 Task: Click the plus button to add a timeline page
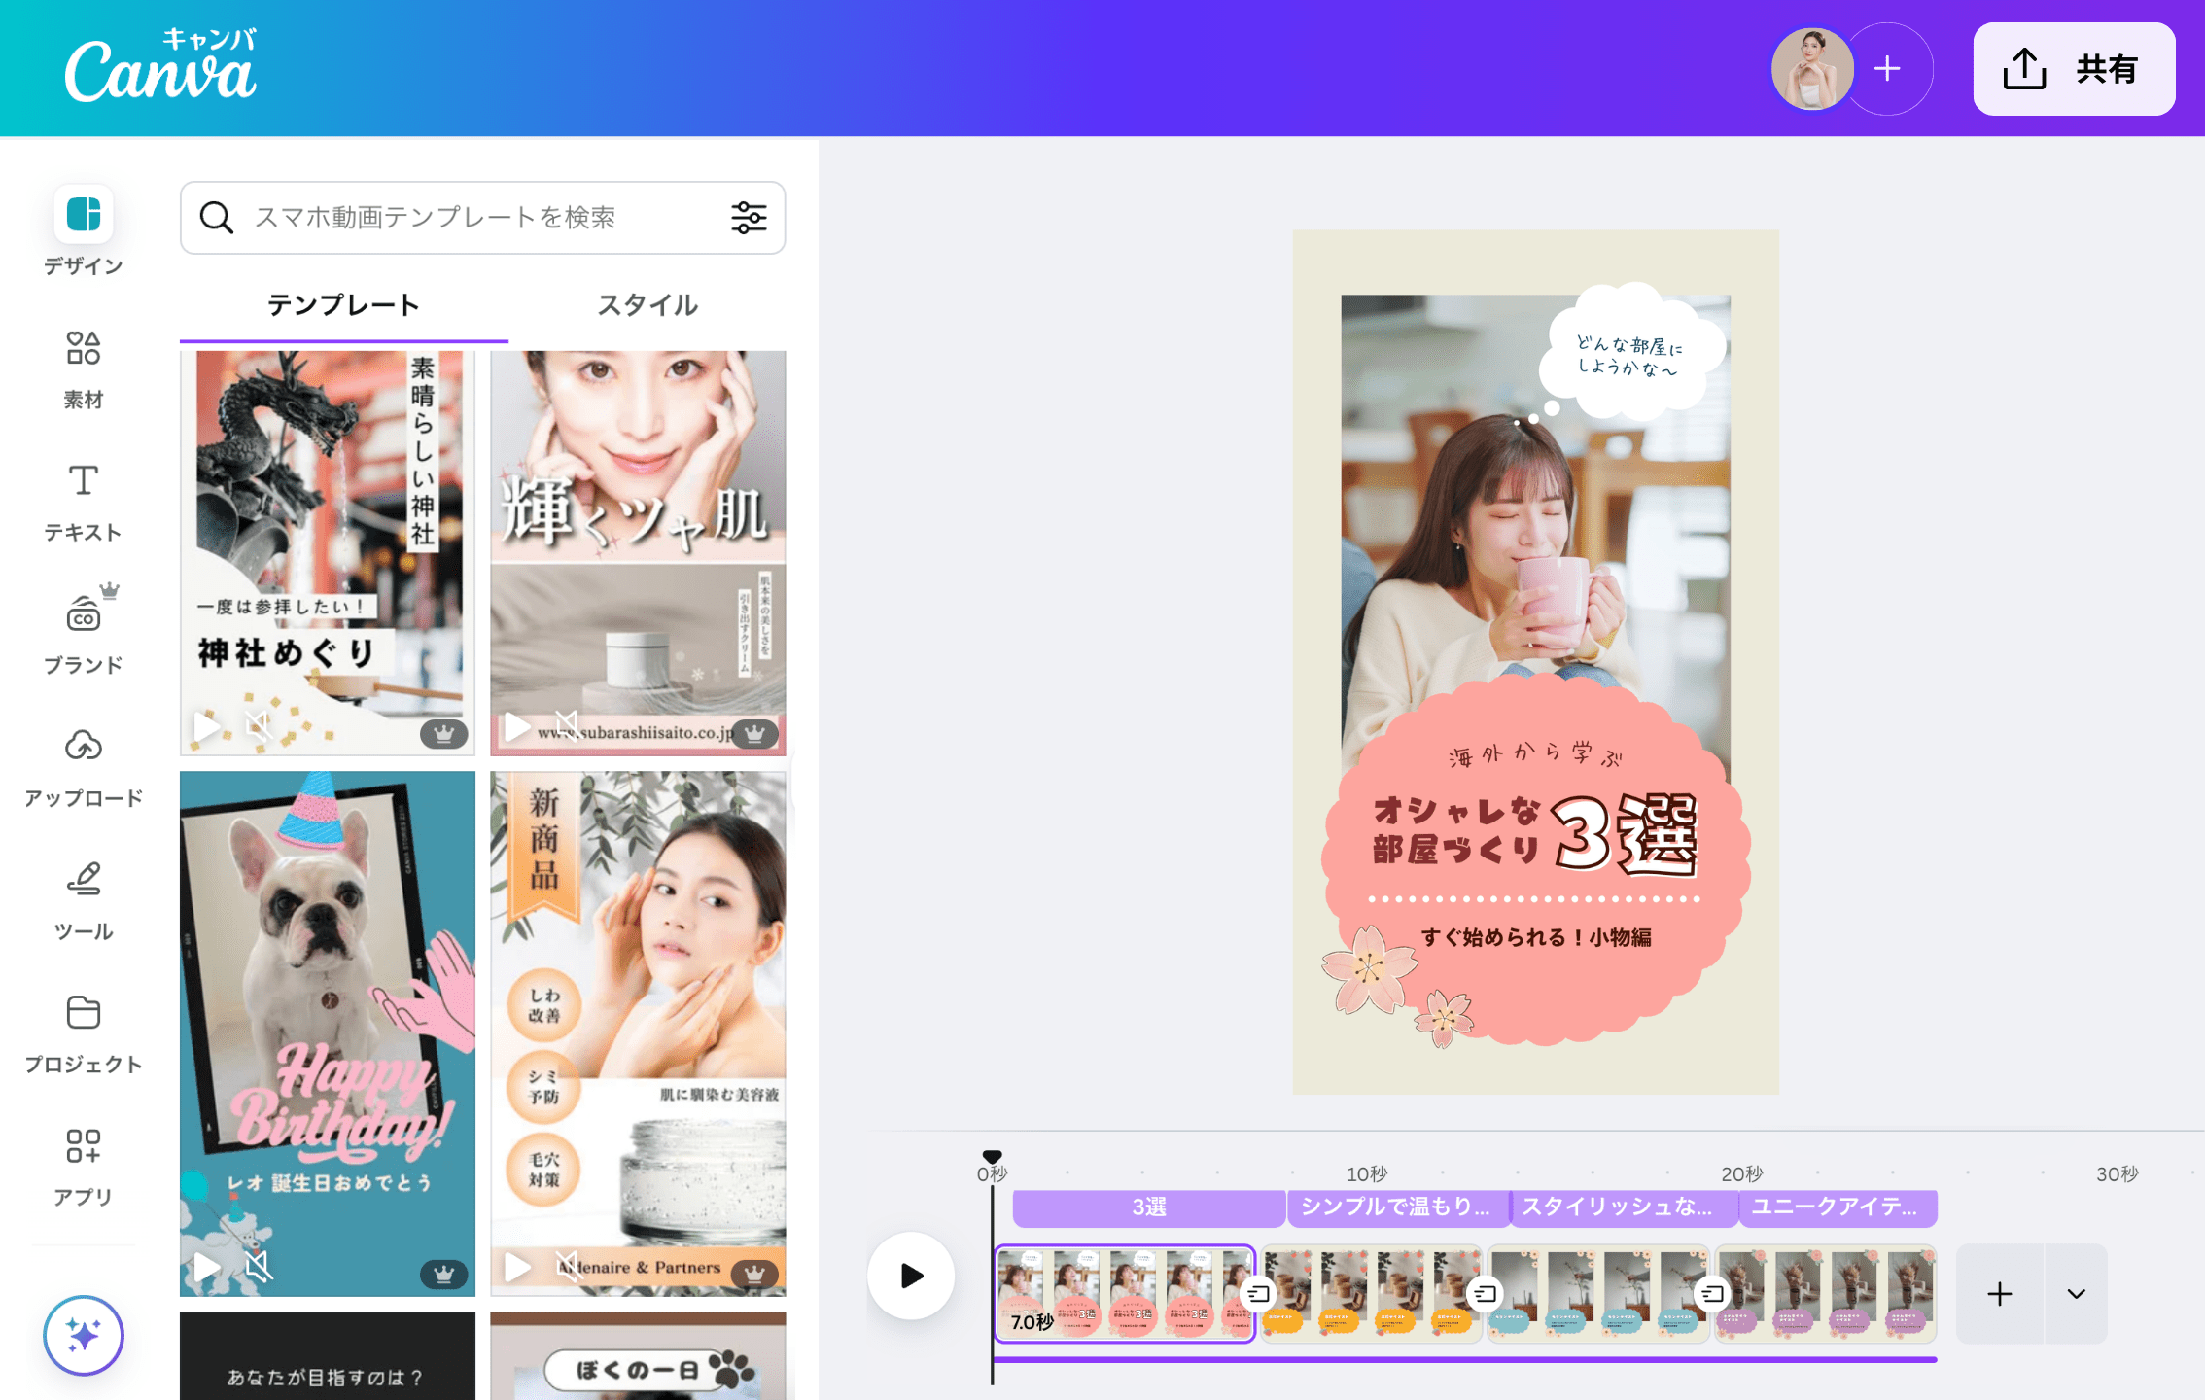click(2000, 1294)
